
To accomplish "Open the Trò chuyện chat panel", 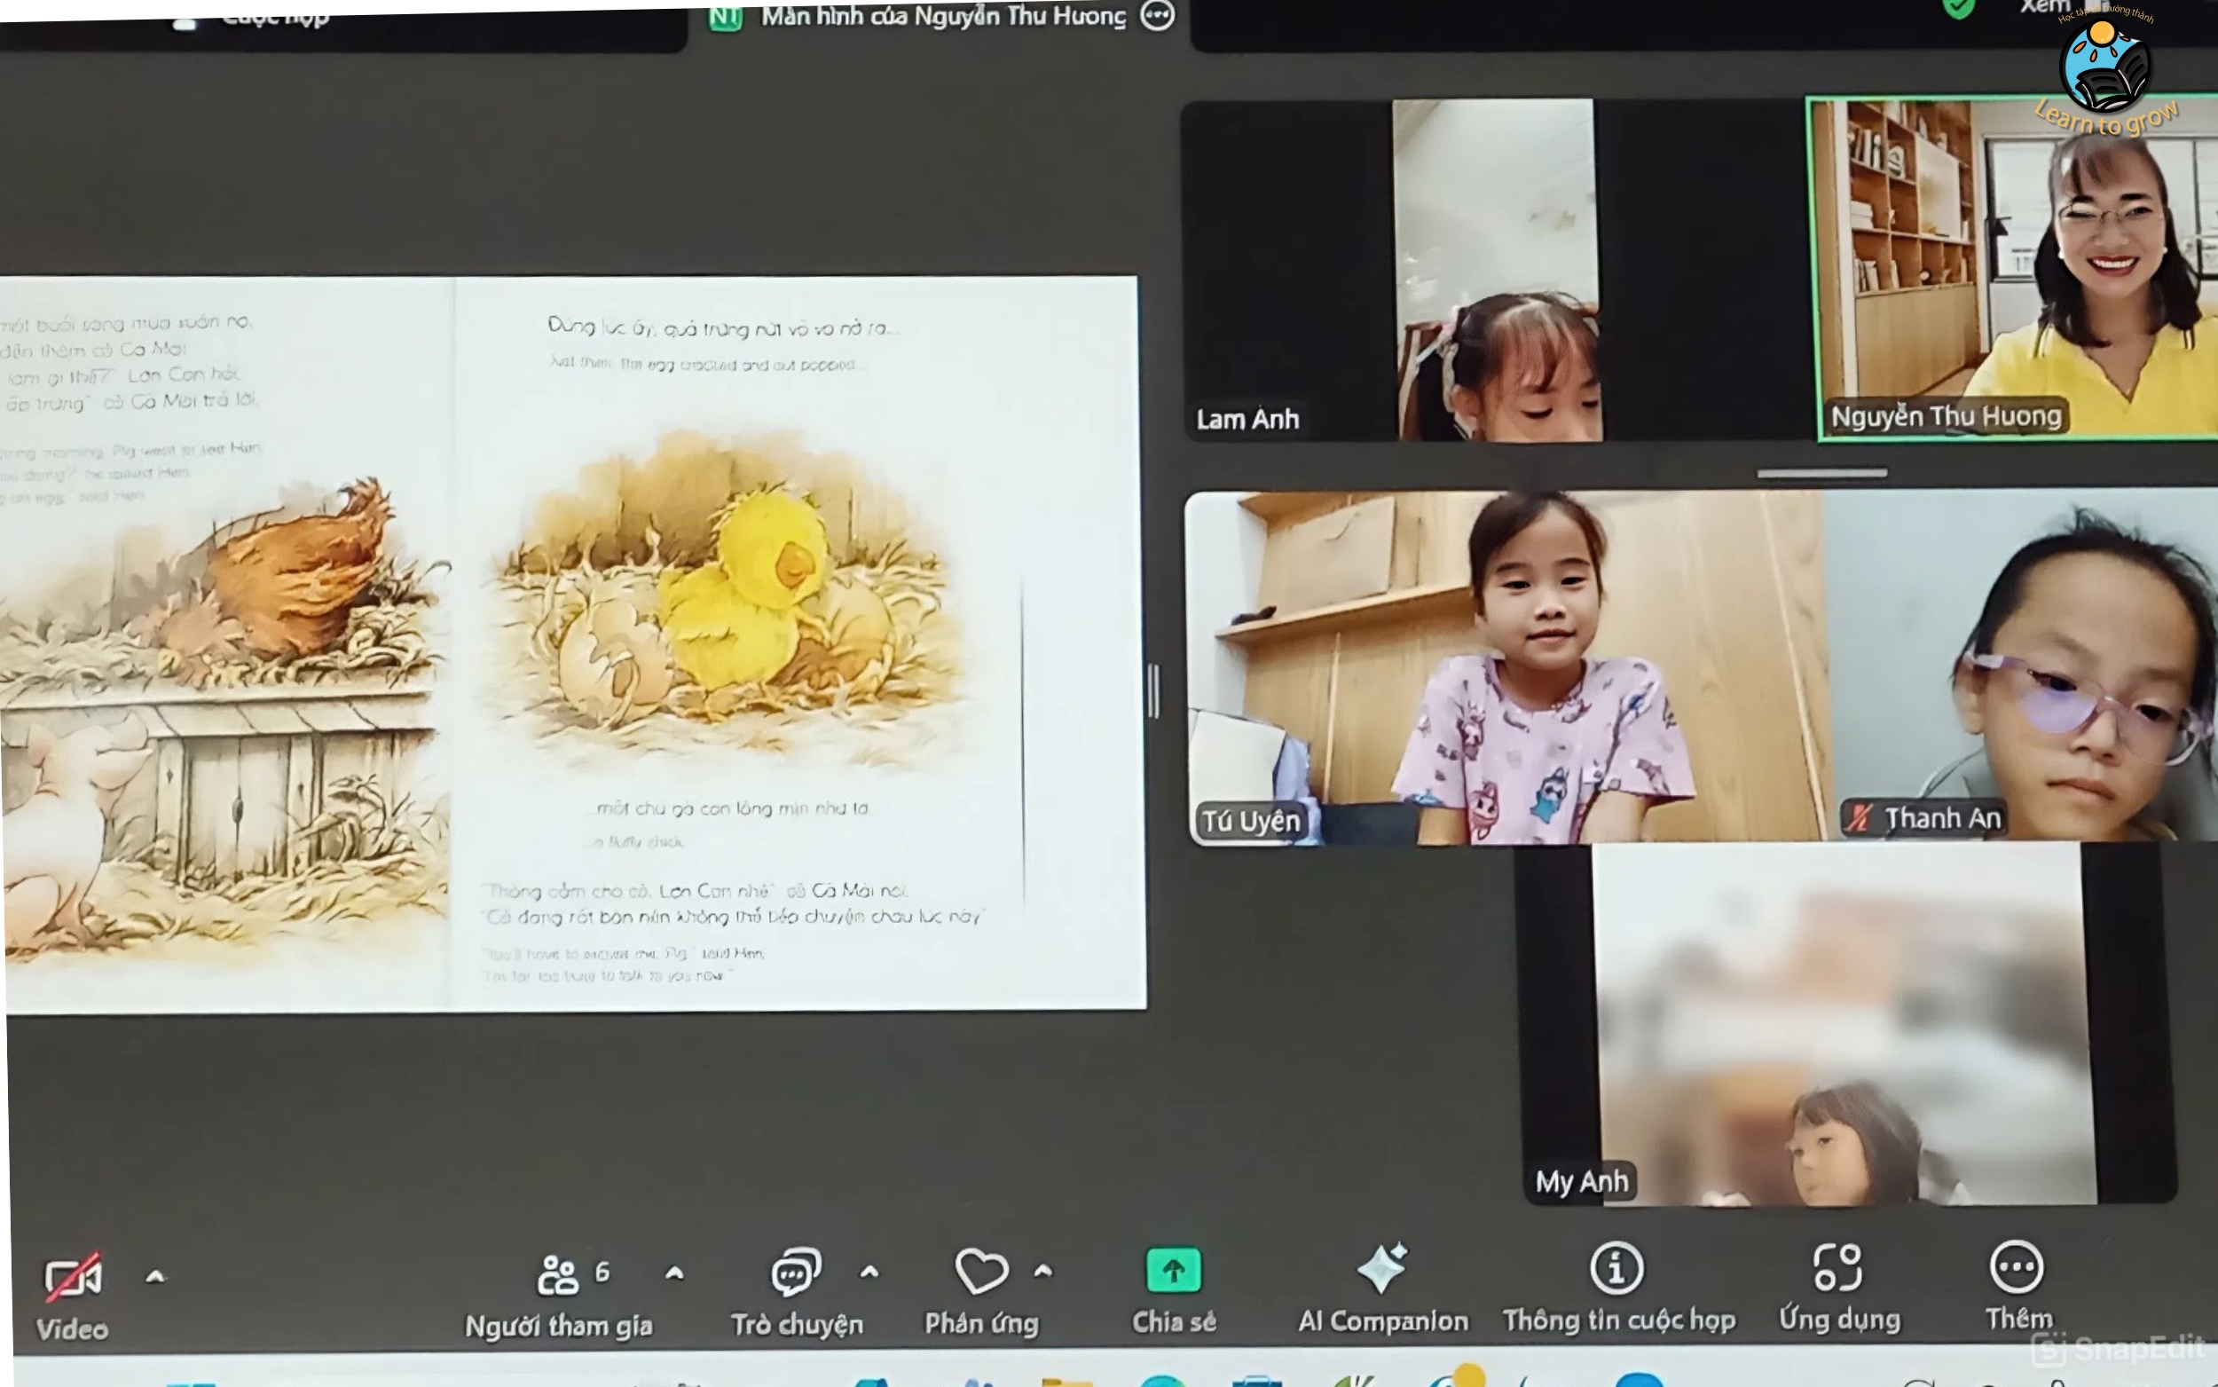I will pyautogui.click(x=796, y=1293).
